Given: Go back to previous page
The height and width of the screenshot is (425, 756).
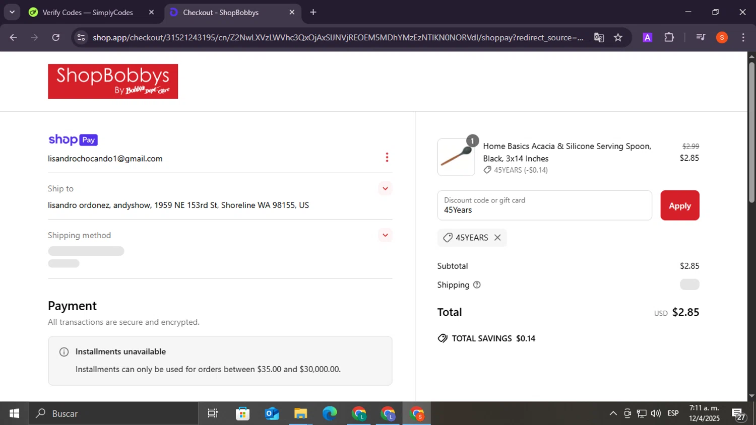Looking at the screenshot, I should click(14, 37).
